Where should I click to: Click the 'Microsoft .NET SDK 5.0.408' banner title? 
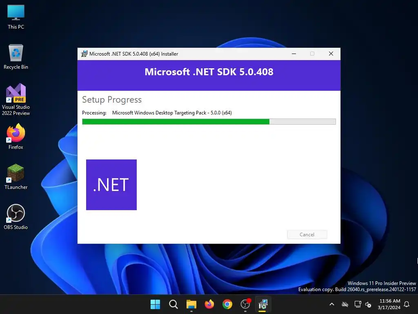209,72
